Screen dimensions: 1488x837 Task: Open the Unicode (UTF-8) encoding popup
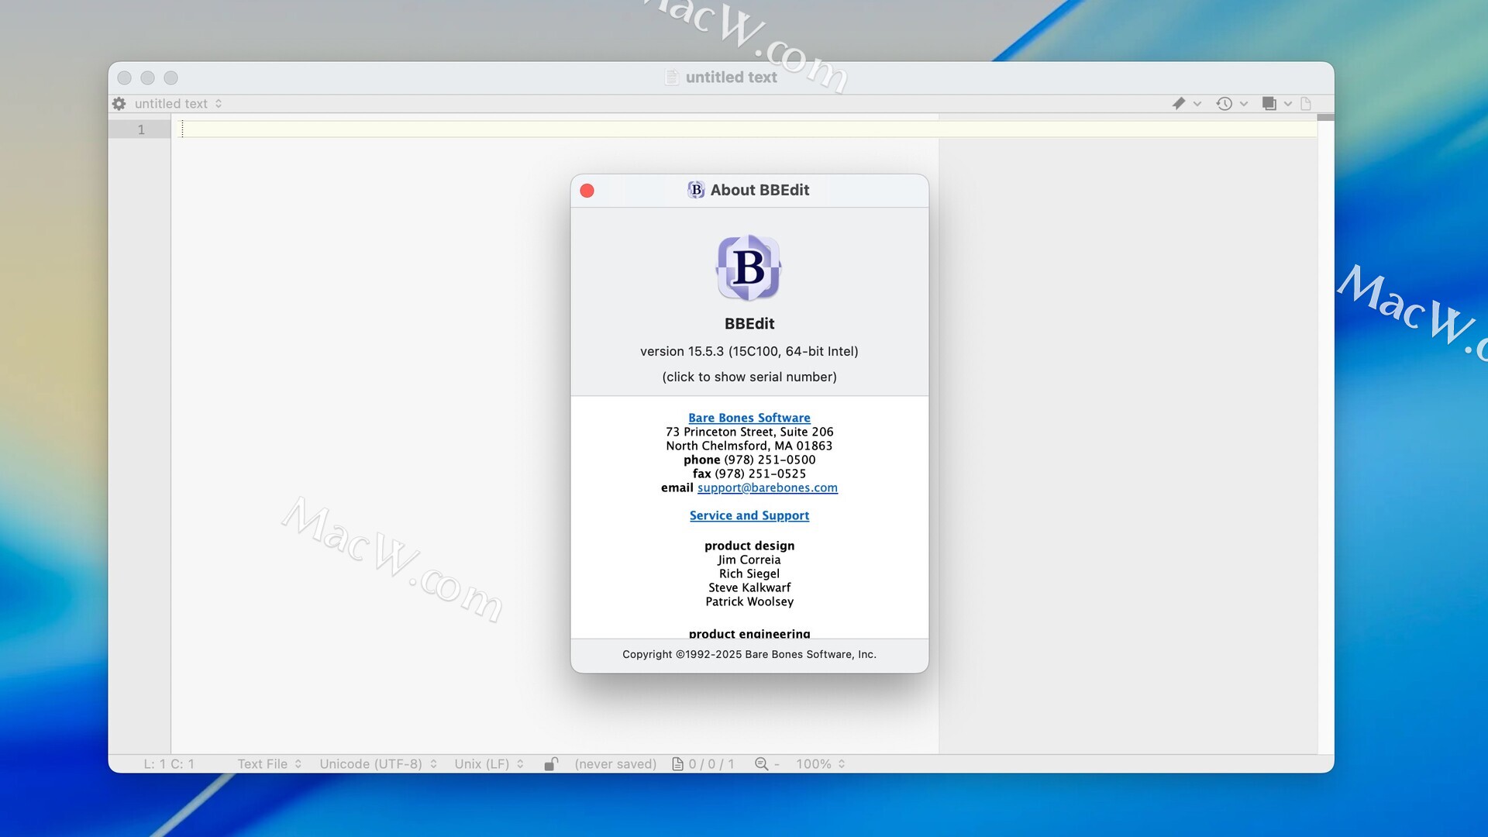click(x=378, y=764)
